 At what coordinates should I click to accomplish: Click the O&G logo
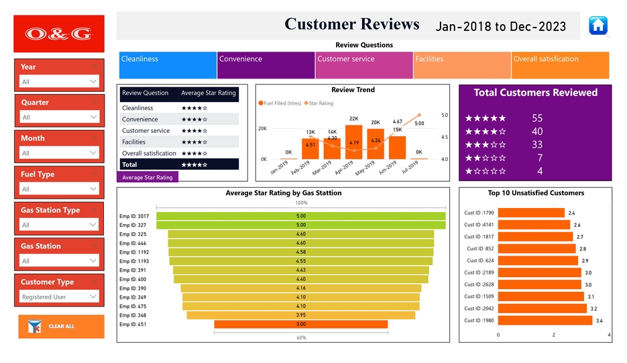(59, 34)
